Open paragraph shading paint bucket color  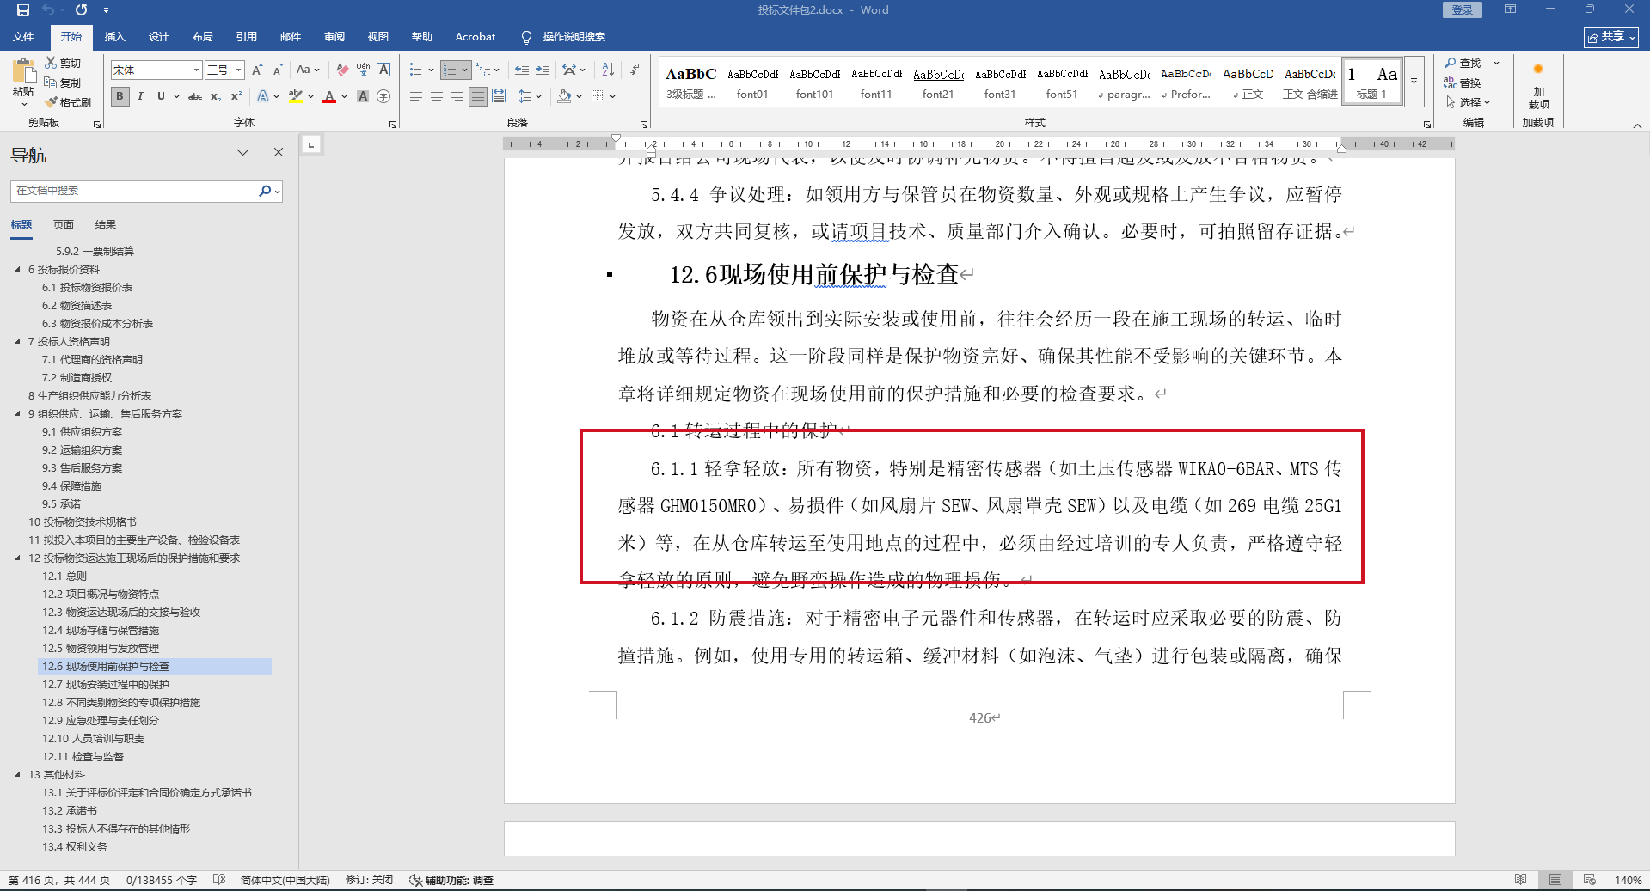click(x=564, y=96)
